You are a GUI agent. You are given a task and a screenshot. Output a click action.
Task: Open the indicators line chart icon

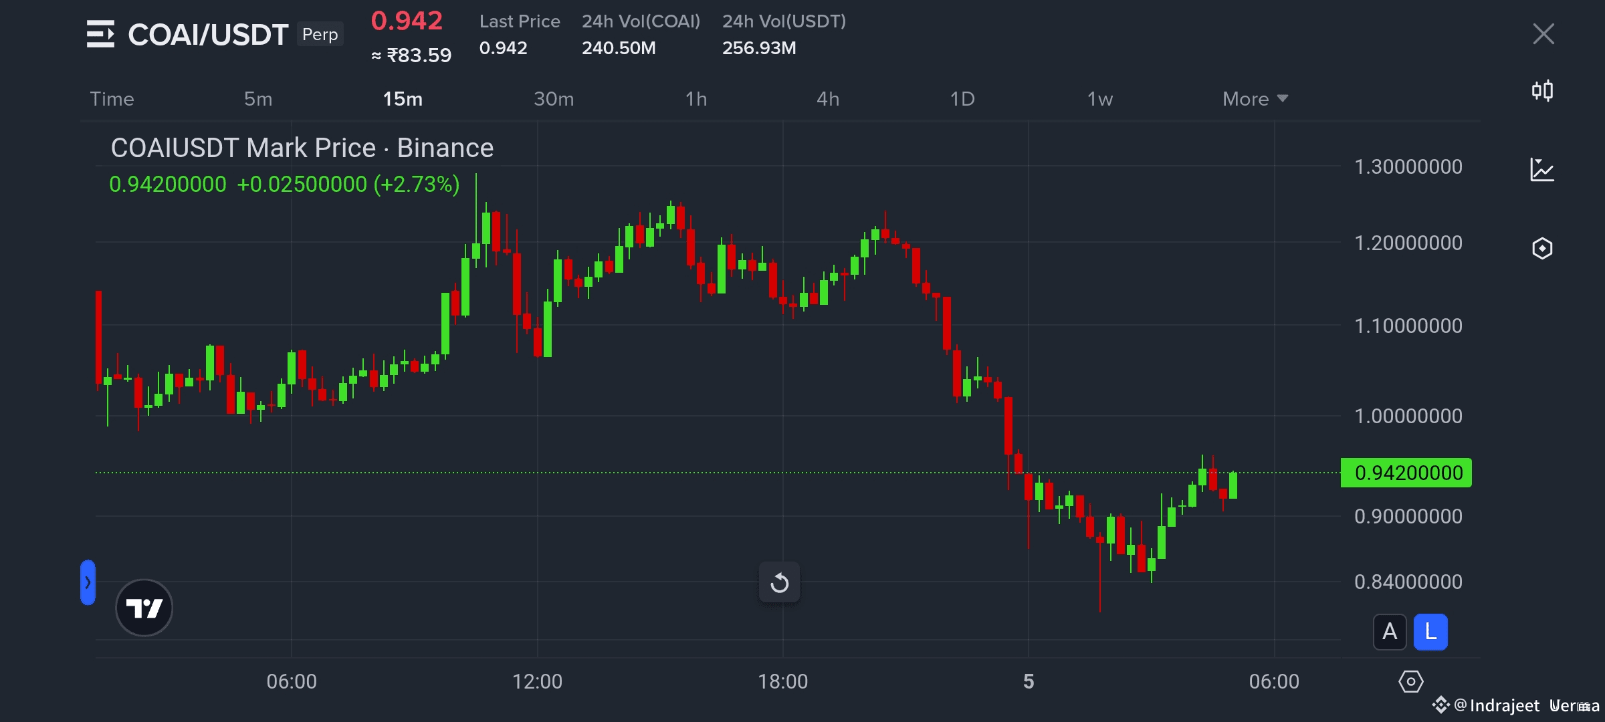click(1542, 170)
